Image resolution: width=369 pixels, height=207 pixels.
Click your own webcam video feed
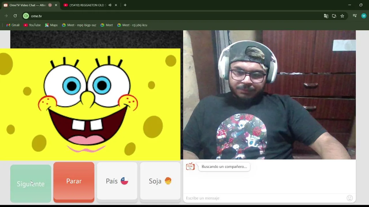tap(269, 95)
